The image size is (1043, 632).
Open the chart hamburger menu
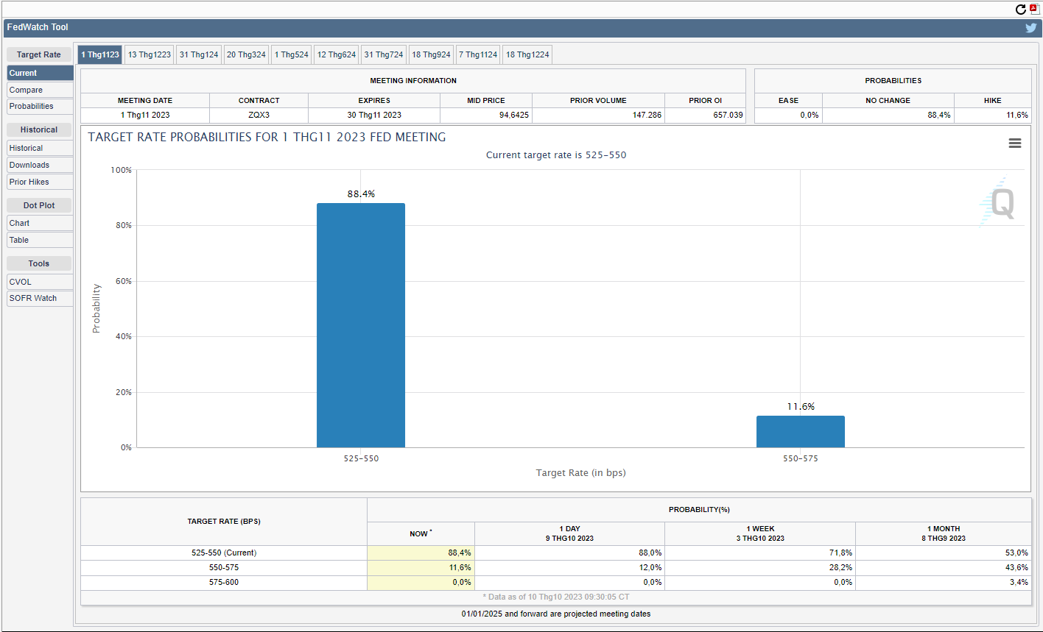coord(1014,143)
